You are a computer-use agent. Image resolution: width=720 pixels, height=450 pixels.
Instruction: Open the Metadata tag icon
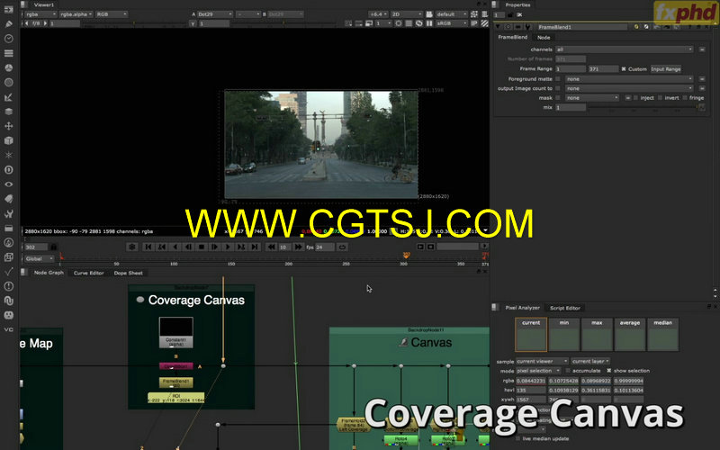(8, 199)
